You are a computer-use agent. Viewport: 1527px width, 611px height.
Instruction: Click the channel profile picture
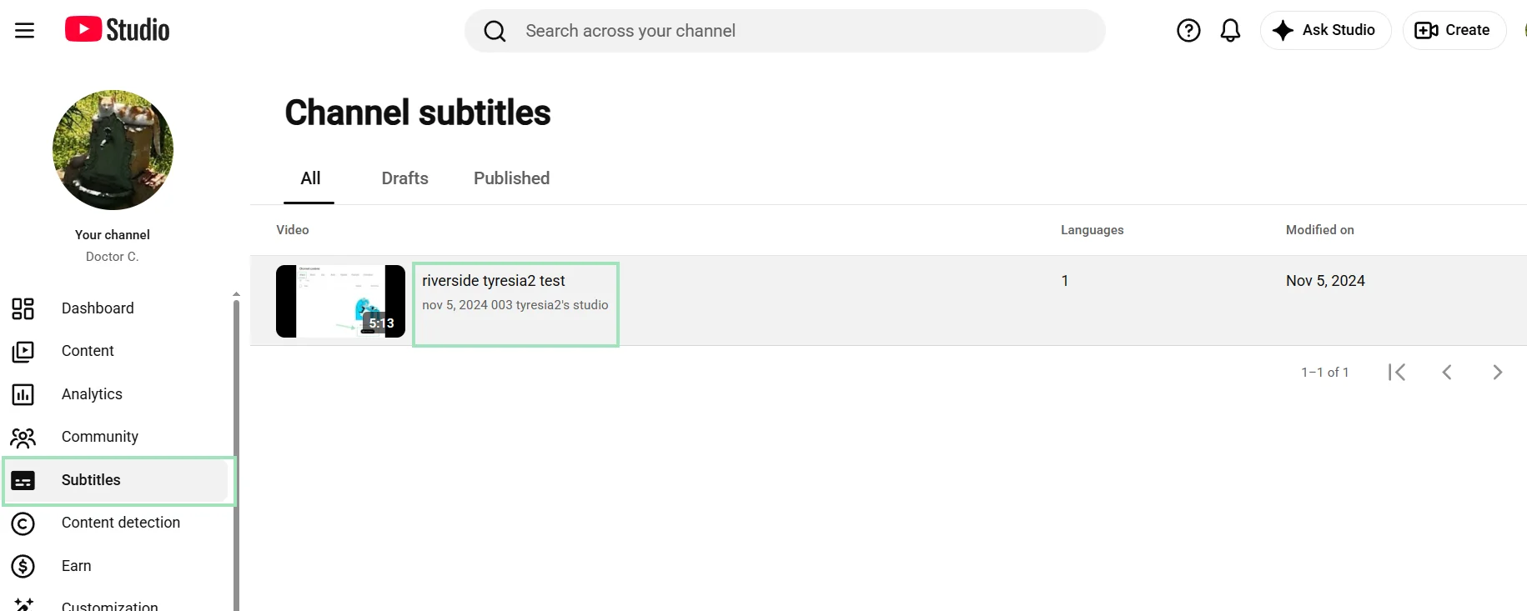click(x=113, y=150)
